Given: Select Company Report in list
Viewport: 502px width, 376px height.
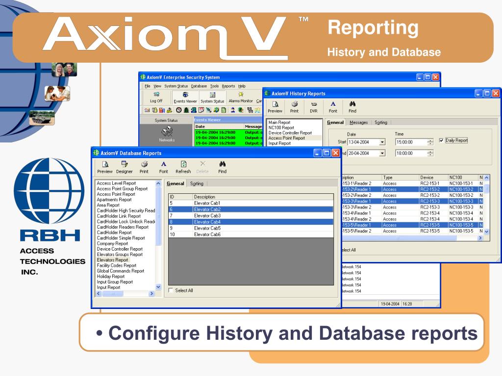Looking at the screenshot, I should point(112,243).
